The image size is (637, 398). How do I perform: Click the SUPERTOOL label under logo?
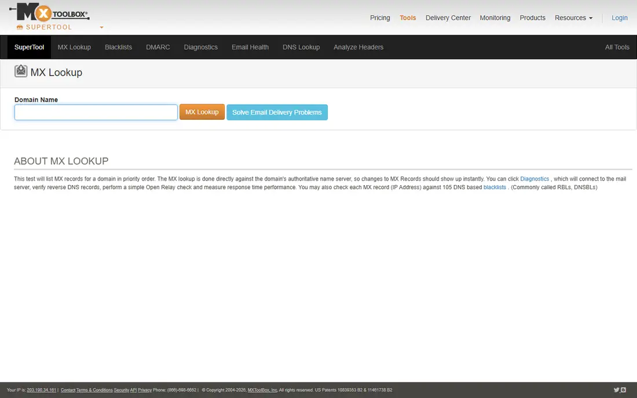click(x=49, y=27)
